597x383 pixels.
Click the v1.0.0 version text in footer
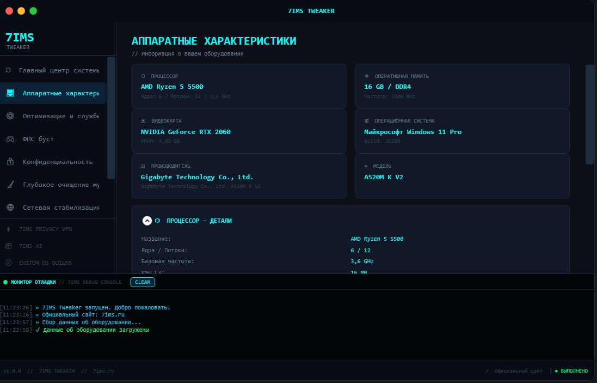point(12,371)
